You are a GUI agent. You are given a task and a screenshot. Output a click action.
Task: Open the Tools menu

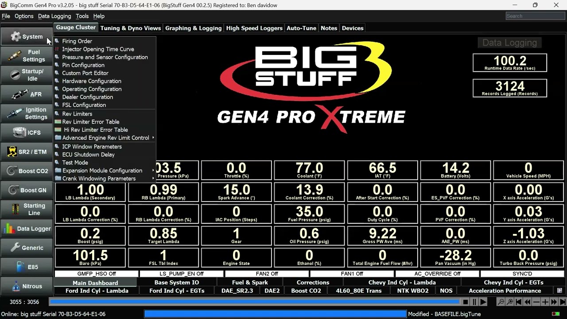pyautogui.click(x=82, y=16)
